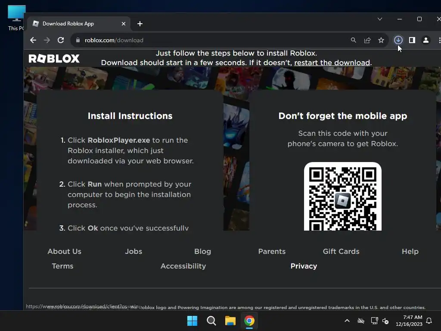This screenshot has height=331, width=441.
Task: Expand the tab search chevron
Action: tap(380, 19)
